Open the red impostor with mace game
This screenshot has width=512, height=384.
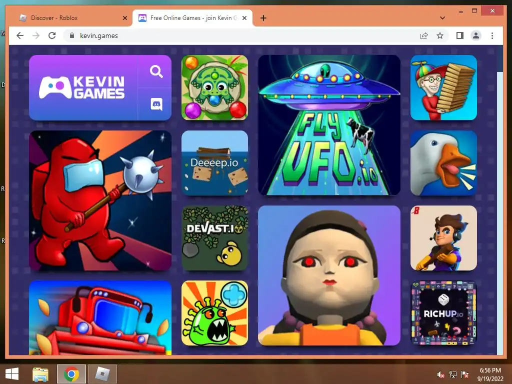[100, 200]
